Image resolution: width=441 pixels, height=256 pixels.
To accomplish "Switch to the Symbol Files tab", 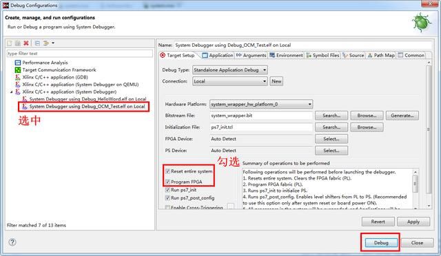I will [x=322, y=55].
